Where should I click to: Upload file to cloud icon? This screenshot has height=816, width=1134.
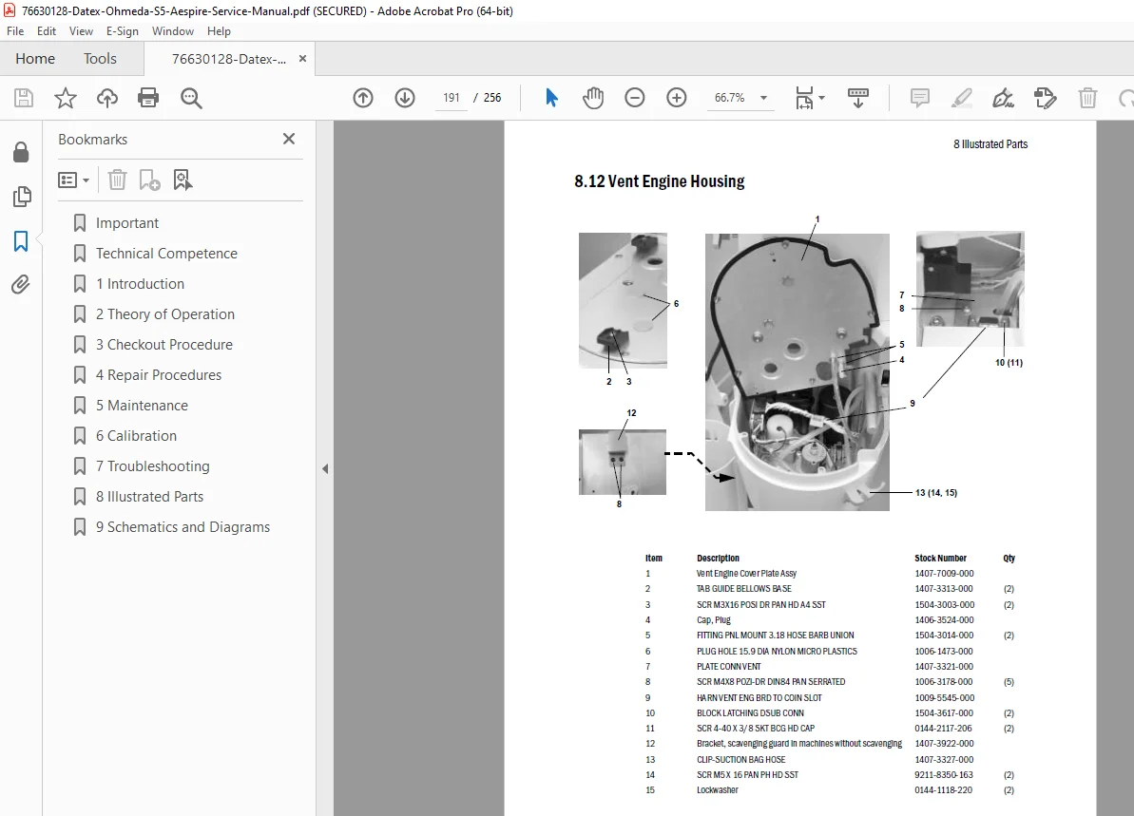click(x=107, y=98)
